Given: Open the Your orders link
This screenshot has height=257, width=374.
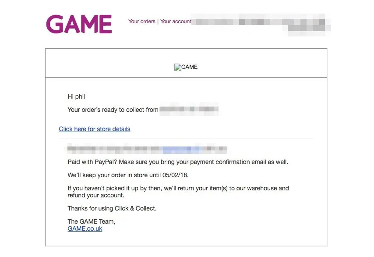Looking at the screenshot, I should click(x=142, y=21).
